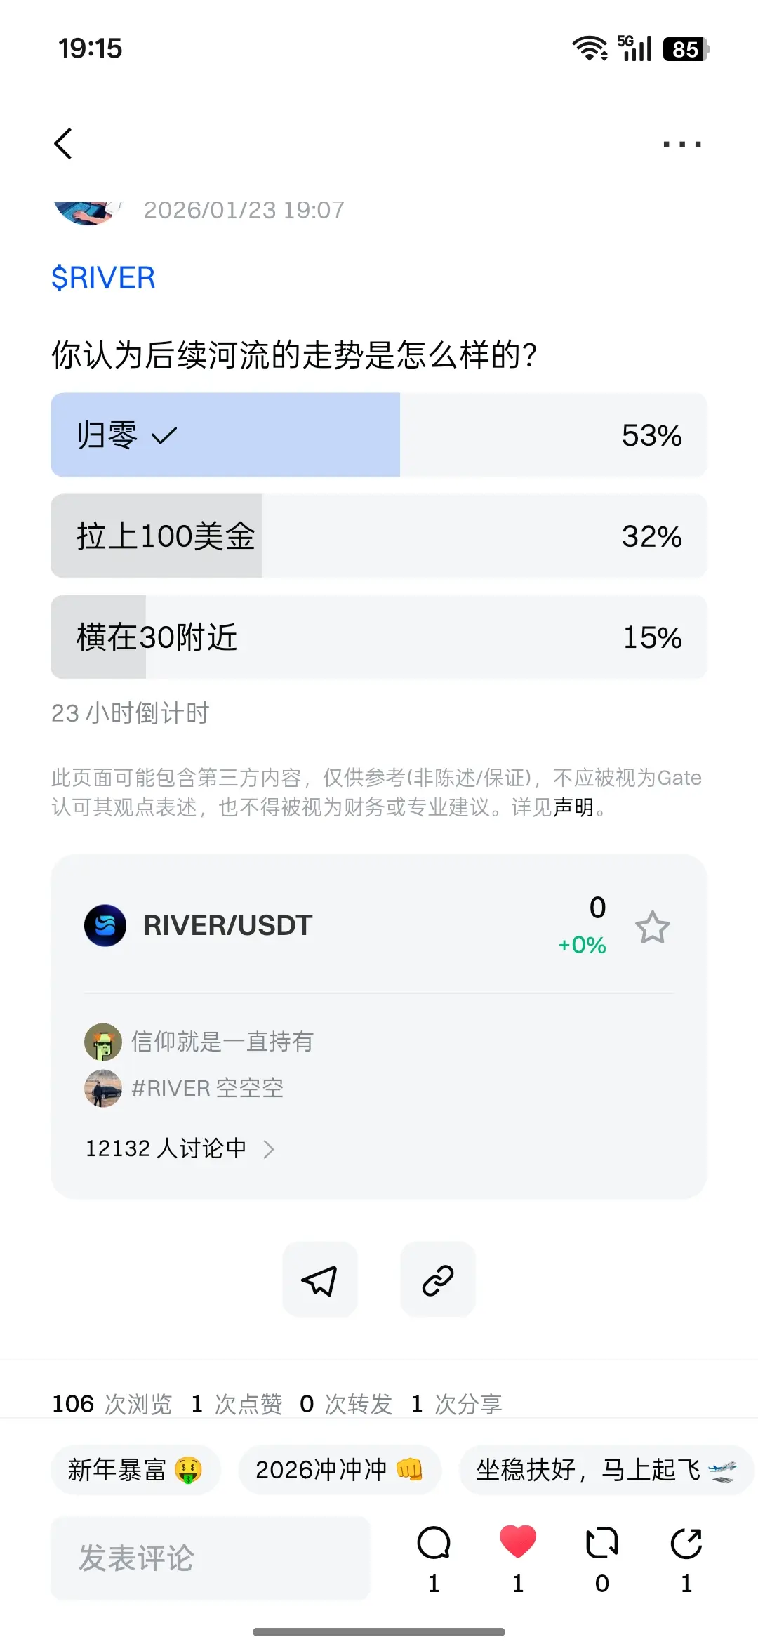Tap the back arrow icon
The image size is (758, 1651).
[x=64, y=144]
